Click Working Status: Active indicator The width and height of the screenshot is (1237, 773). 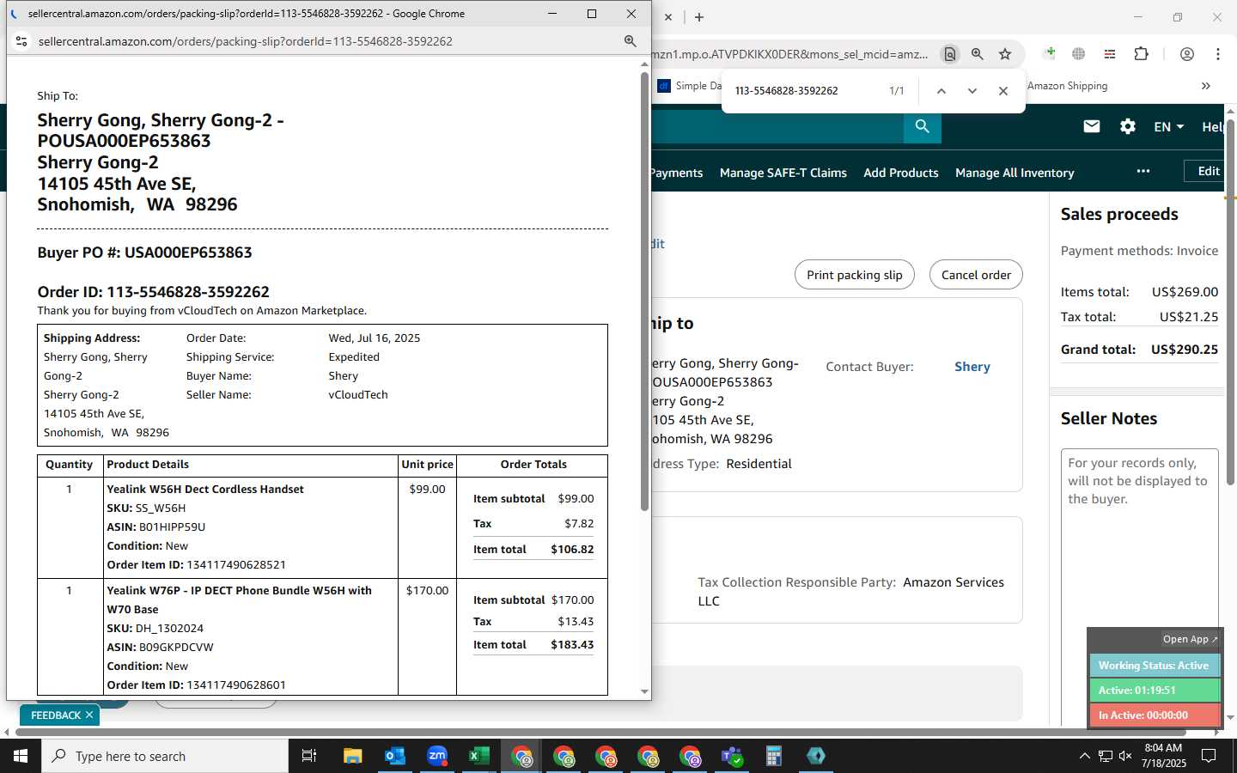(x=1155, y=666)
